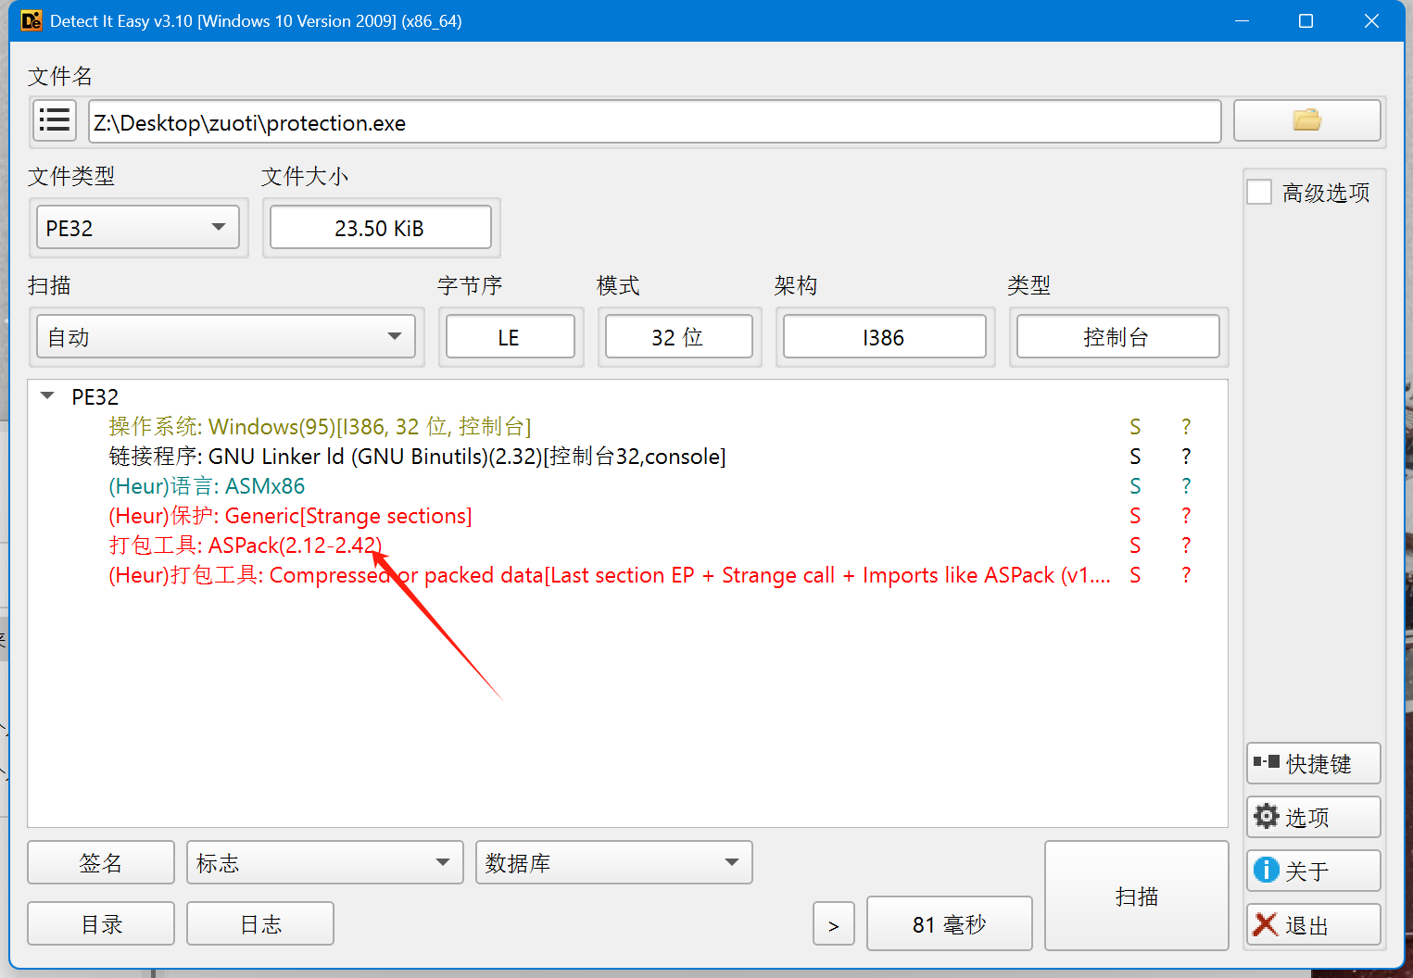
Task: Click the I386 architecture field
Action: 885,337
